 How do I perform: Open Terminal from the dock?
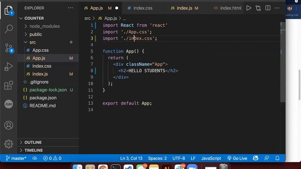[116, 167]
